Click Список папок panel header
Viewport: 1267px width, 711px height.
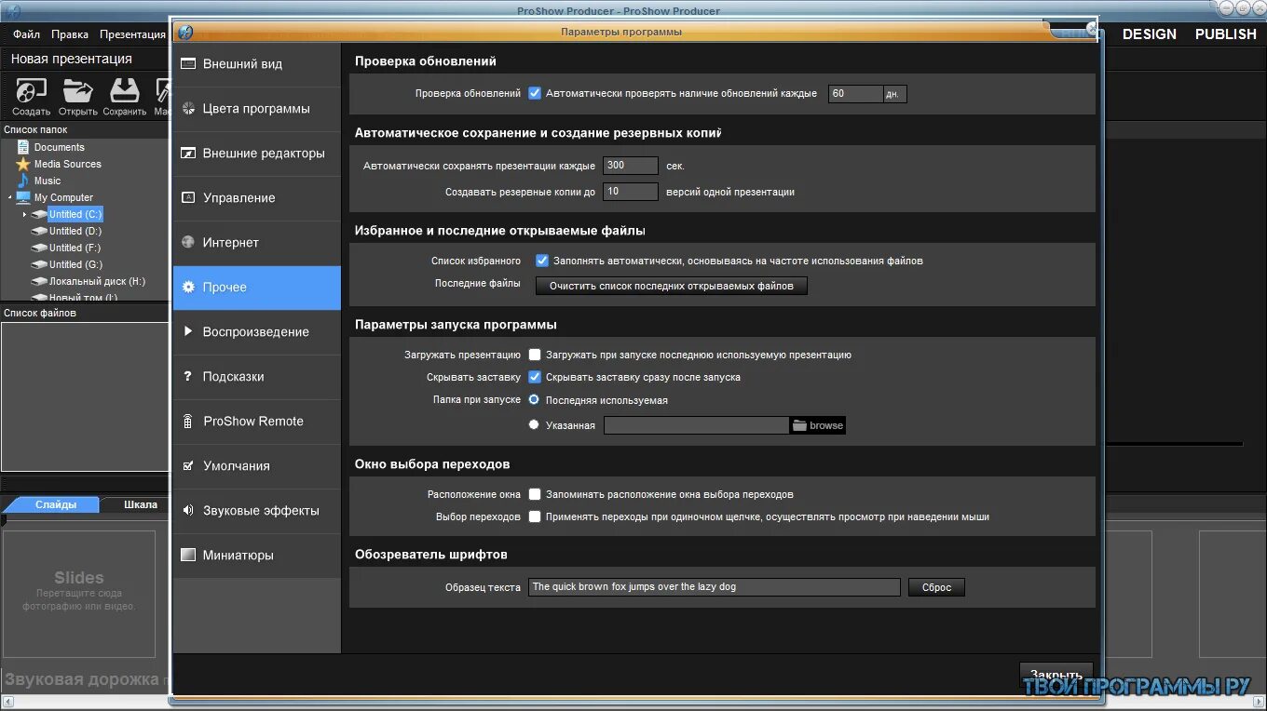pyautogui.click(x=35, y=130)
